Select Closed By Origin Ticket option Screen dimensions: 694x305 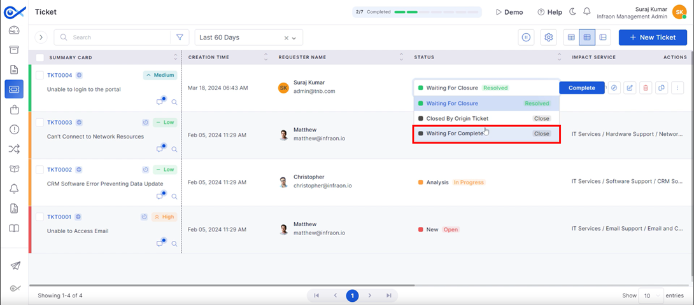[457, 119]
